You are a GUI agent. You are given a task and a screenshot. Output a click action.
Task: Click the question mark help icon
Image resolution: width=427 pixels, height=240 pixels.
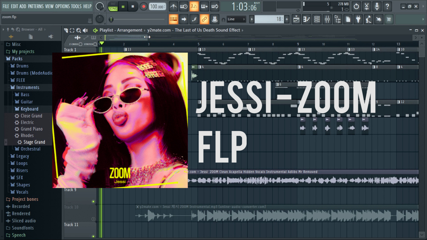tap(387, 6)
